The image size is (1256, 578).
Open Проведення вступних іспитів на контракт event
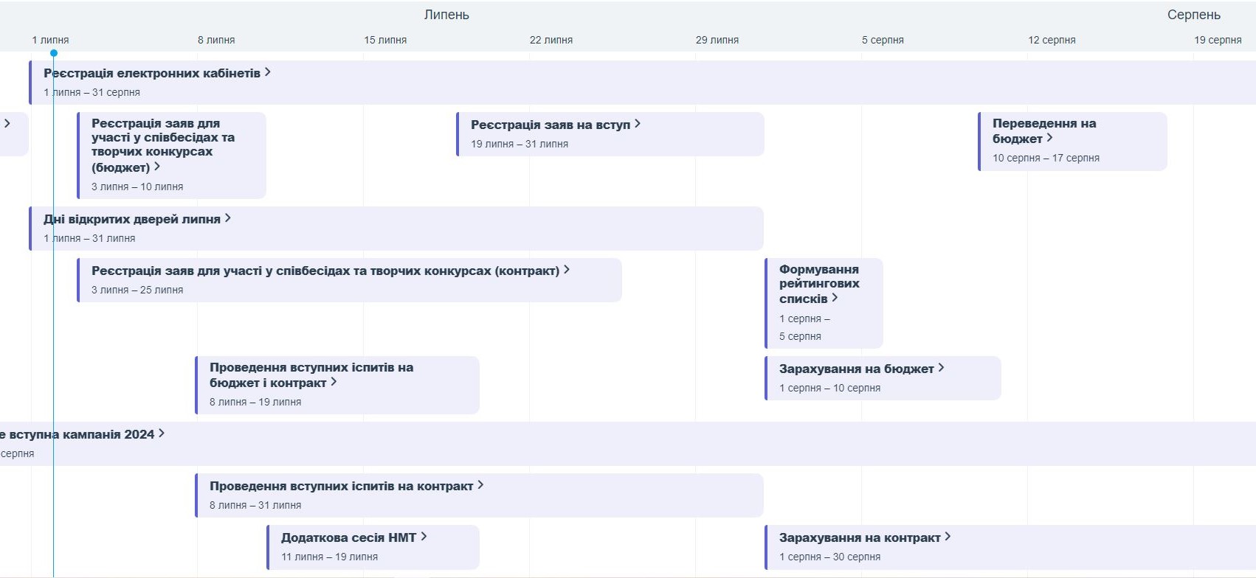click(342, 486)
